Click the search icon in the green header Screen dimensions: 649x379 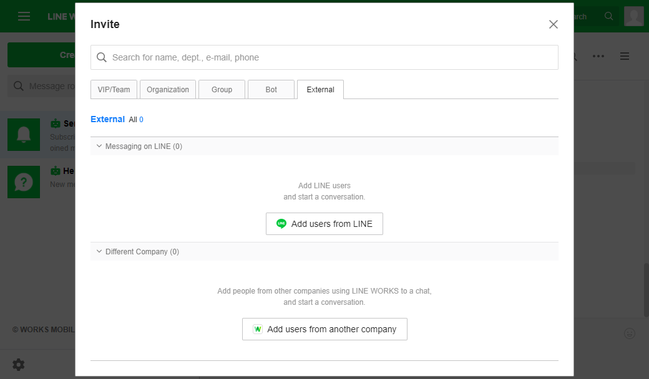pos(608,16)
